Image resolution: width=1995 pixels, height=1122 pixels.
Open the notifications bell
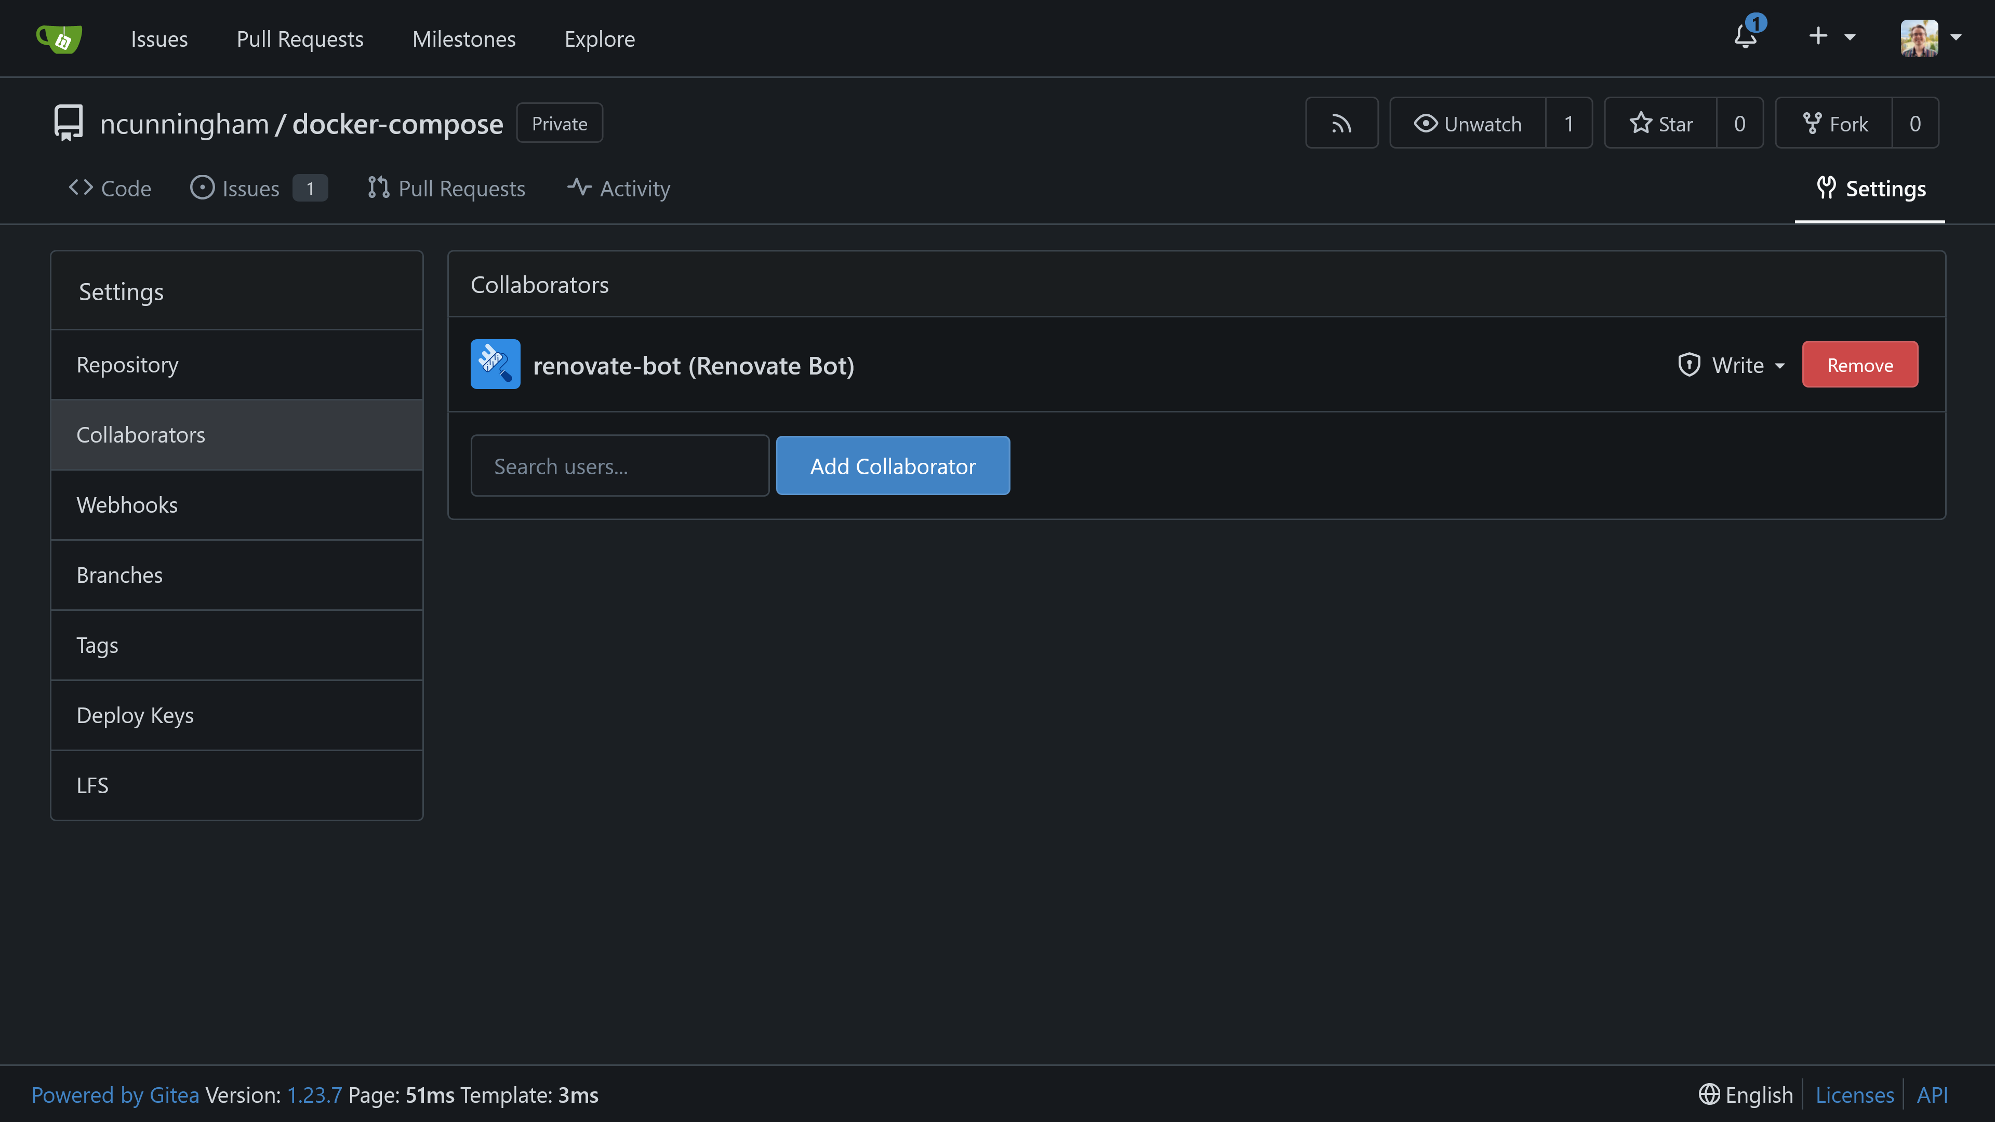(x=1746, y=36)
